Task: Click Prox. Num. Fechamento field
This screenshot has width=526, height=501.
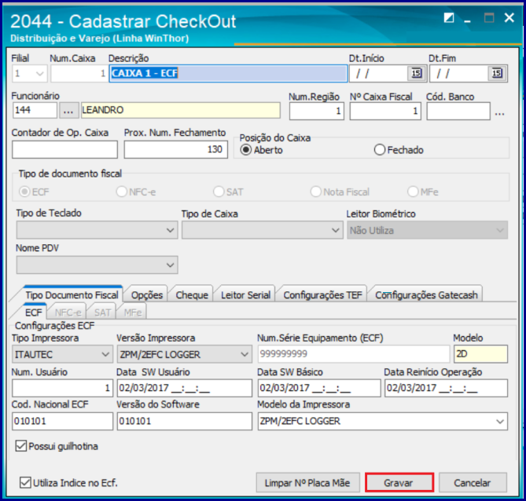Action: tap(176, 149)
